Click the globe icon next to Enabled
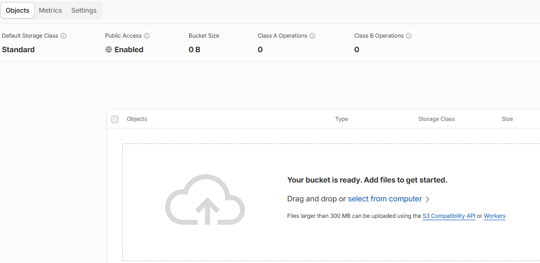This screenshot has width=540, height=263. click(x=109, y=49)
